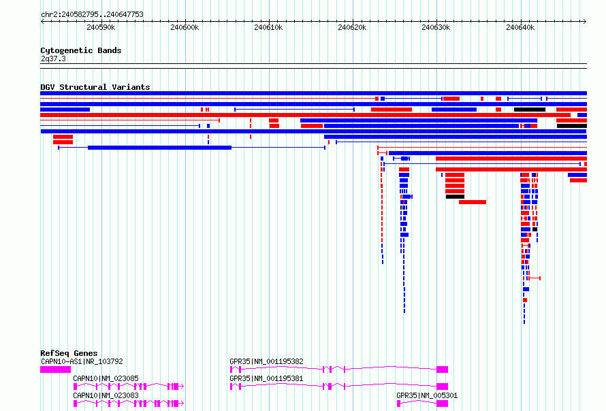Click the GPR35|NM_001195382 transcript label
The height and width of the screenshot is (411, 606).
point(267,361)
